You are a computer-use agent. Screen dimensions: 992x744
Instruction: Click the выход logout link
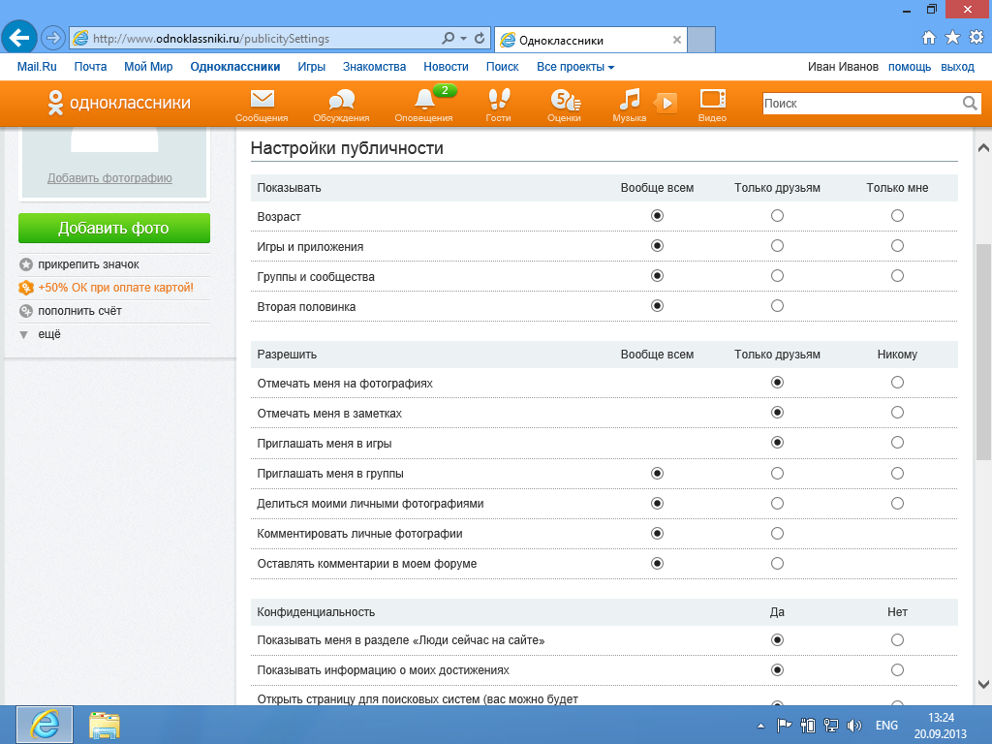(957, 67)
